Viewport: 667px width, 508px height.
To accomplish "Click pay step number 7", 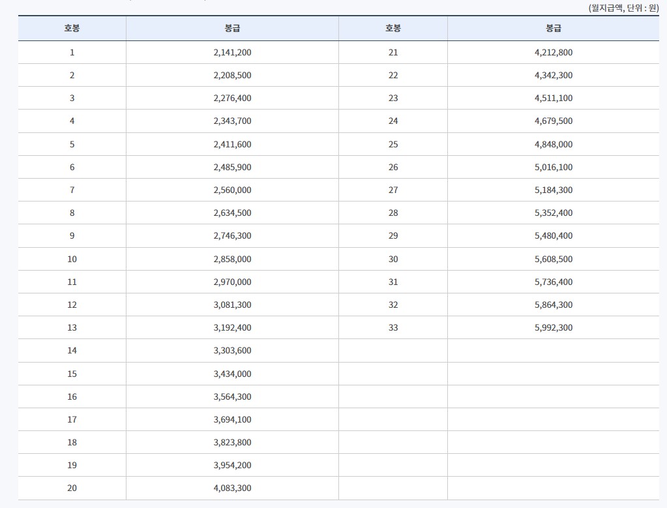I will pos(72,190).
